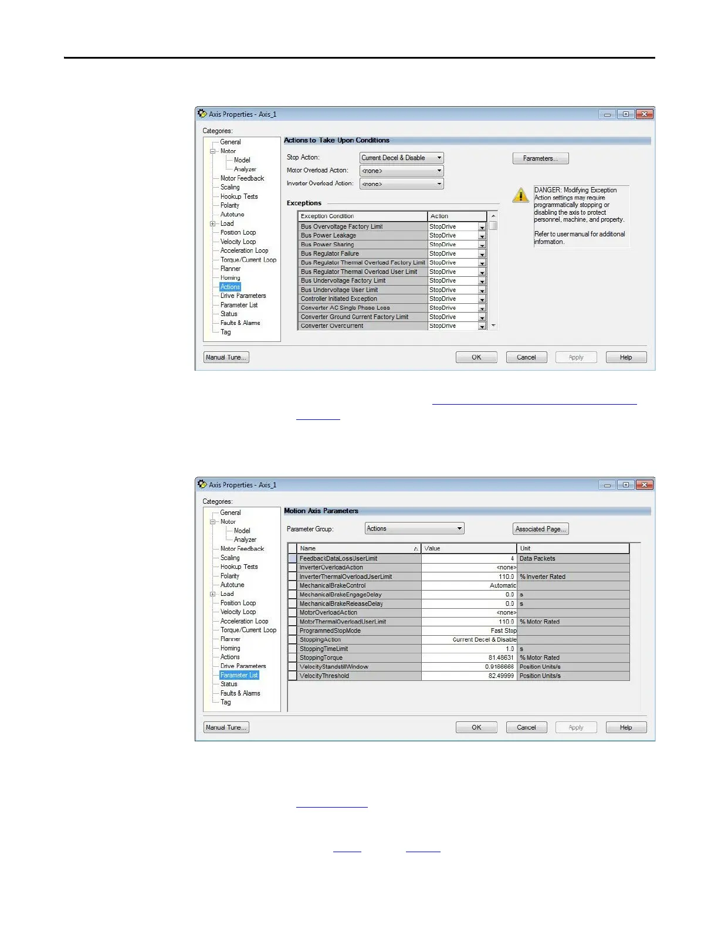This screenshot has width=718, height=929.
Task: Select Torque/Current Loop in the upper window tree
Action: [248, 260]
